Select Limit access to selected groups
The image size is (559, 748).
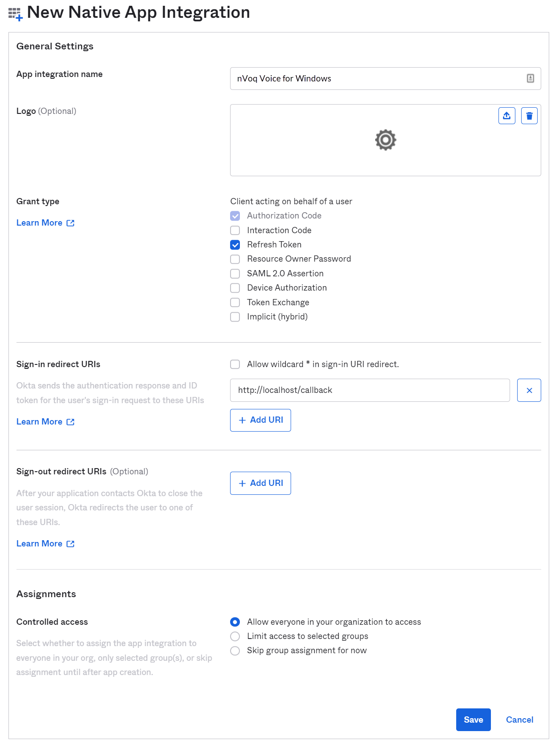(x=235, y=636)
